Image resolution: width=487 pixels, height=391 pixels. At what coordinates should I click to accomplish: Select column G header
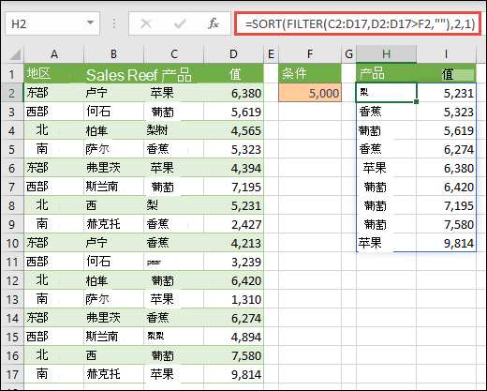[x=348, y=54]
